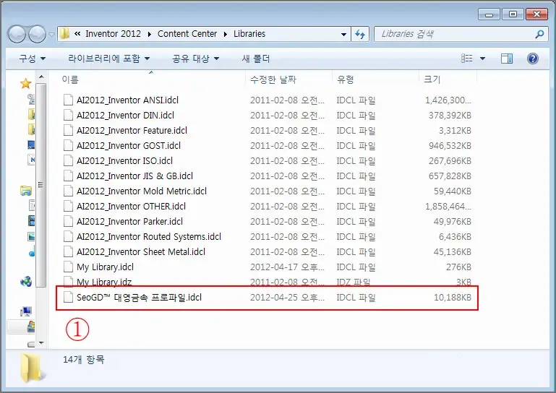Click the blue Help question icon
The width and height of the screenshot is (556, 393).
533,58
